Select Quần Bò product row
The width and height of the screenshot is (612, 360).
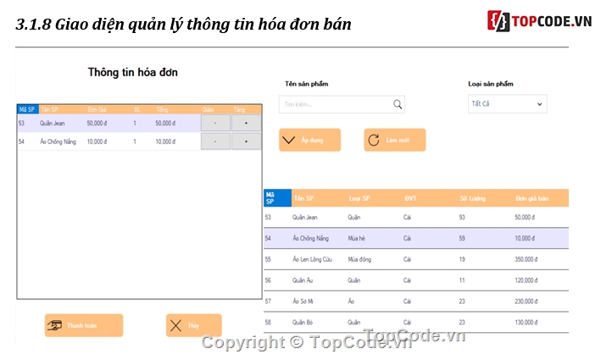[x=416, y=322]
